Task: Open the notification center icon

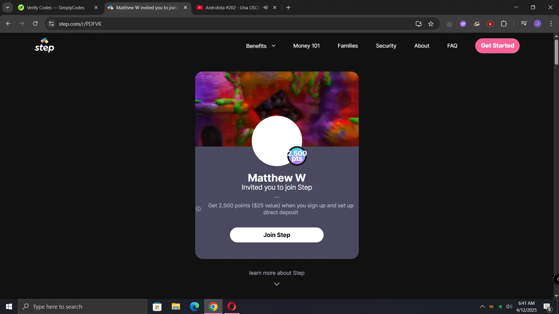Action: click(x=547, y=307)
